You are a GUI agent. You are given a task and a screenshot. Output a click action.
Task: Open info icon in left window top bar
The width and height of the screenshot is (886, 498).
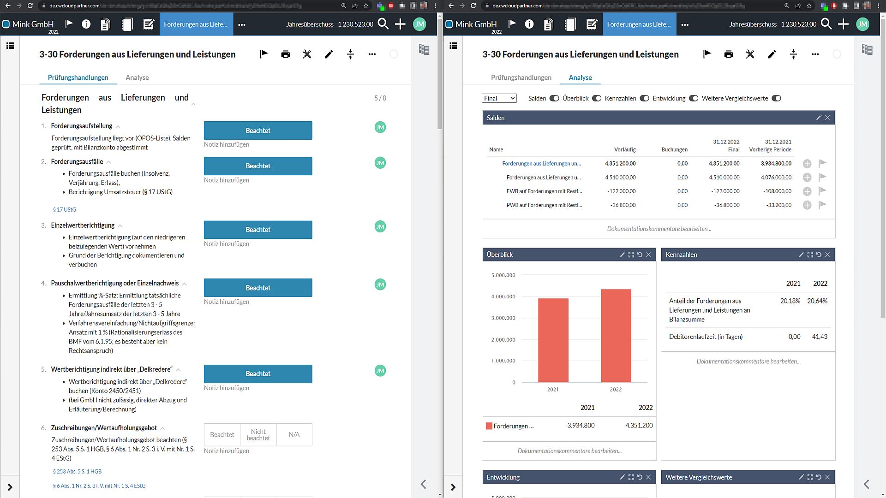coord(86,24)
